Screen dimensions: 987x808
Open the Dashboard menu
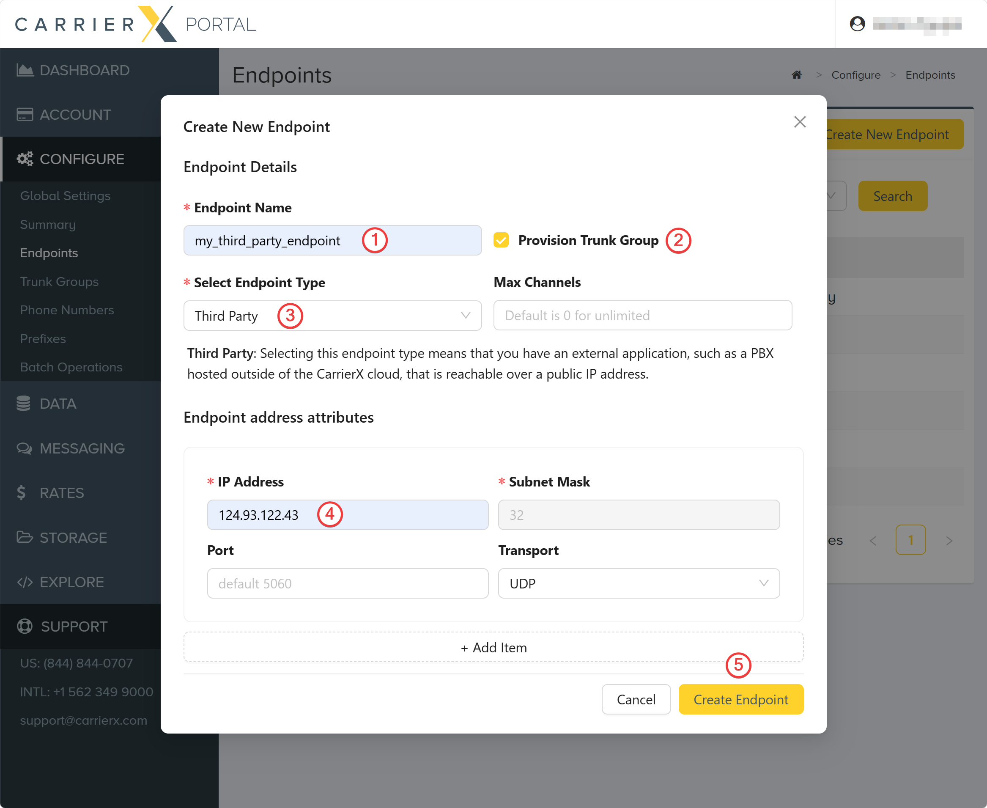[84, 70]
